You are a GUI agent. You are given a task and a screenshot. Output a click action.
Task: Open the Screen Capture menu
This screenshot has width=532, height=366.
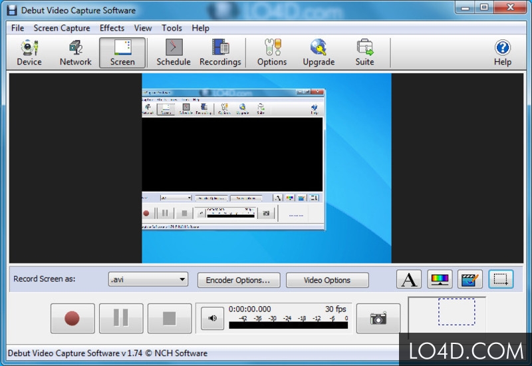click(62, 28)
